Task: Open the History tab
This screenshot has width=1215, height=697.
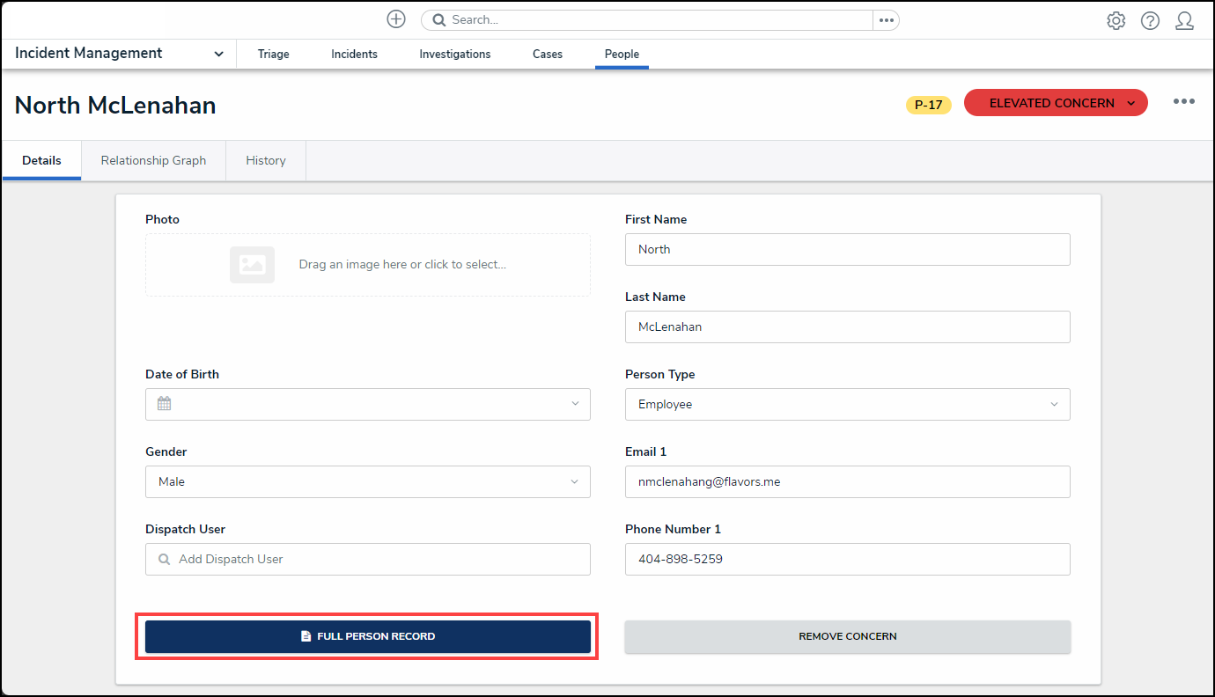Action: 266,160
